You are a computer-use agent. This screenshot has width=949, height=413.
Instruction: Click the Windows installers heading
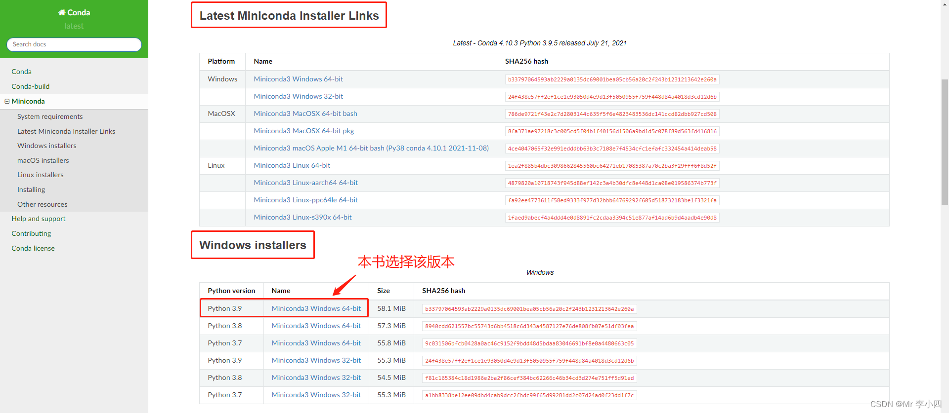click(253, 245)
